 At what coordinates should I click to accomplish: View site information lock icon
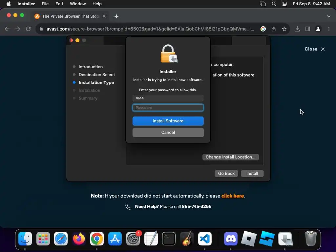click(41, 29)
